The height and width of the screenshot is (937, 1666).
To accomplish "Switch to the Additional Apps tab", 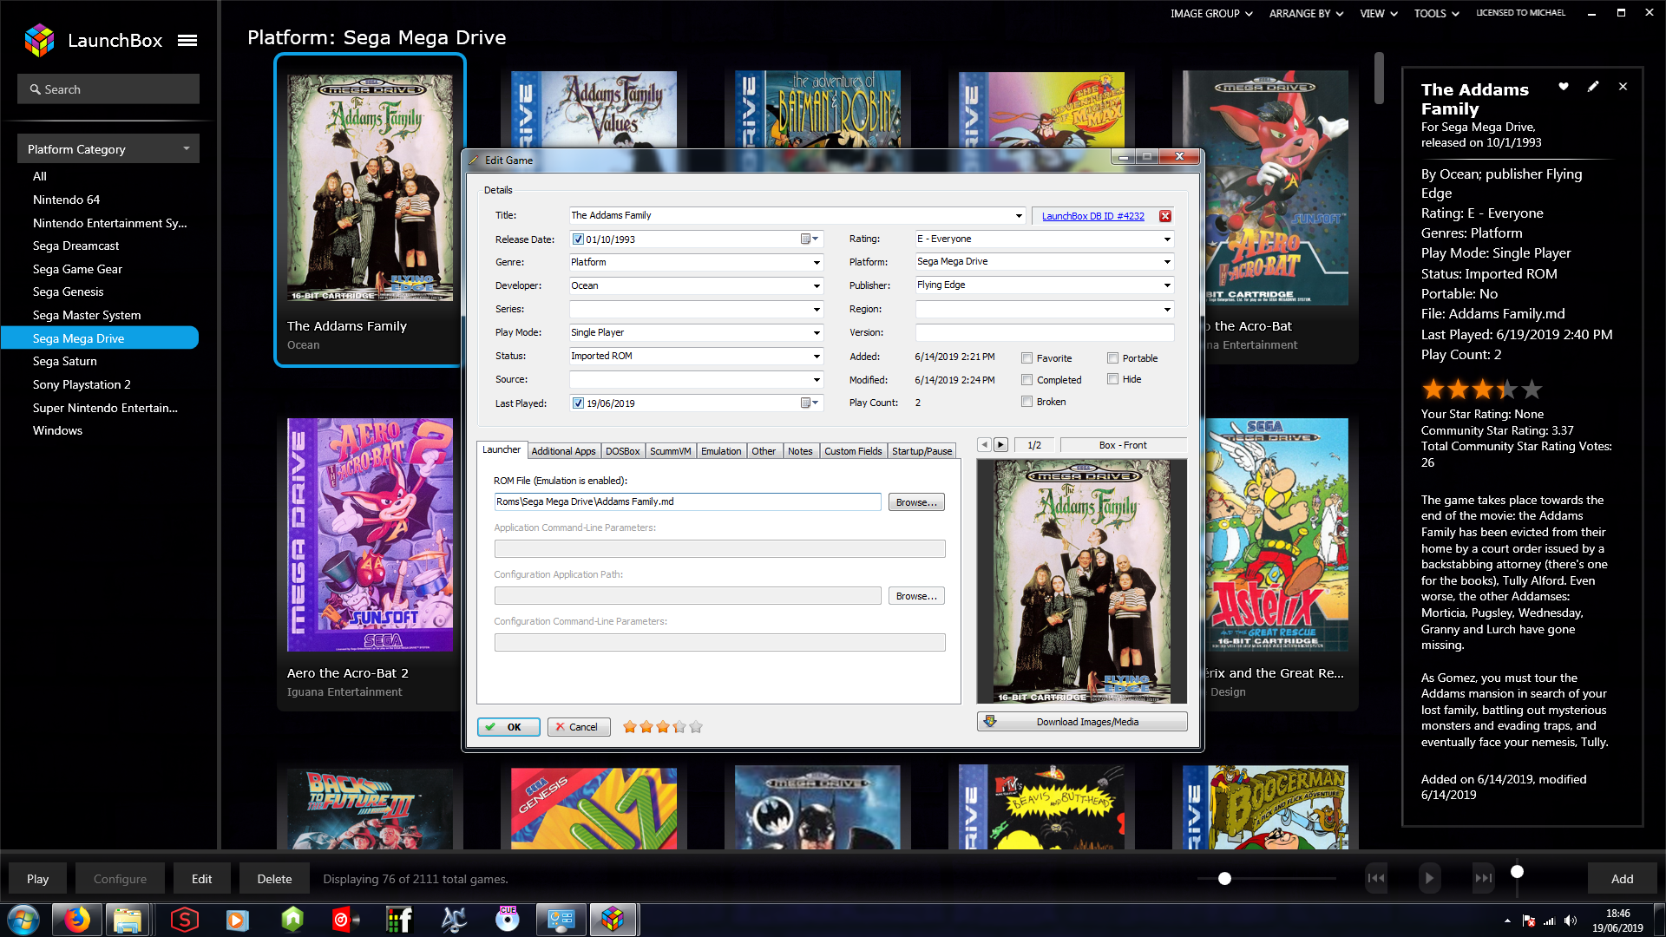I will 563,451.
